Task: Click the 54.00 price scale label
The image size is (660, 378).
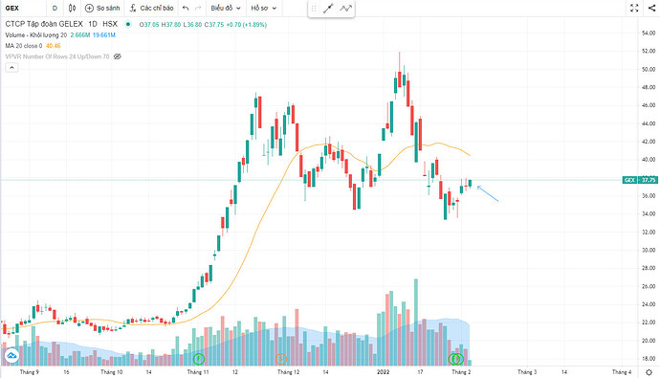Action: pos(649,33)
